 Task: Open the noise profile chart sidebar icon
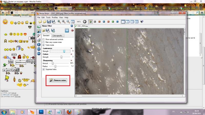click(x=39, y=27)
